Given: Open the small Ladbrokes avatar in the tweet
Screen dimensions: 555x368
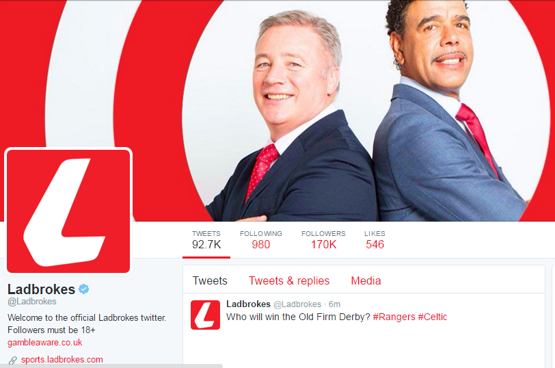Looking at the screenshot, I should [x=205, y=315].
